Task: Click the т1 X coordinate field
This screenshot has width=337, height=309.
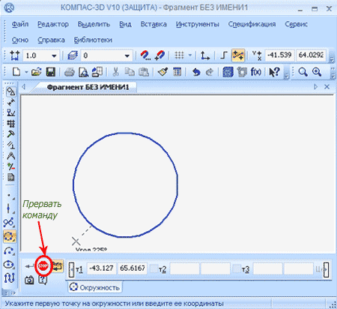Action: (102, 268)
